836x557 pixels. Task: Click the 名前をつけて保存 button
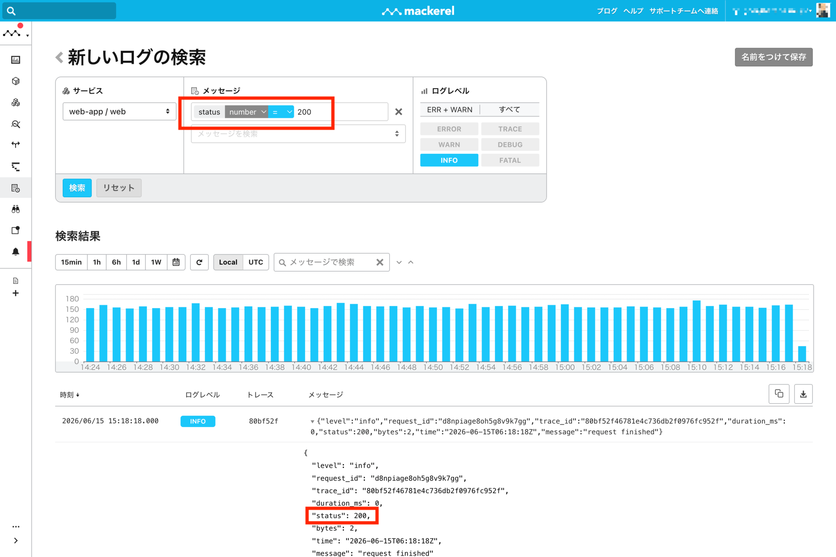coord(774,57)
